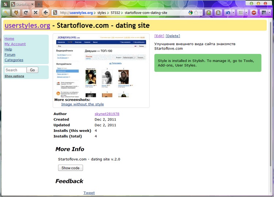Close the Startoflo... tab
The image size is (274, 197).
(x=32, y=4)
